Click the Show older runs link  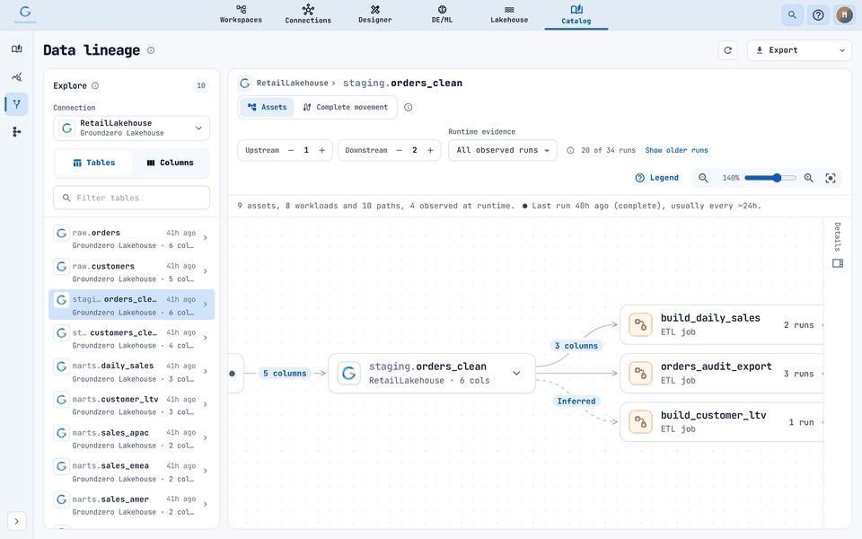[676, 150]
